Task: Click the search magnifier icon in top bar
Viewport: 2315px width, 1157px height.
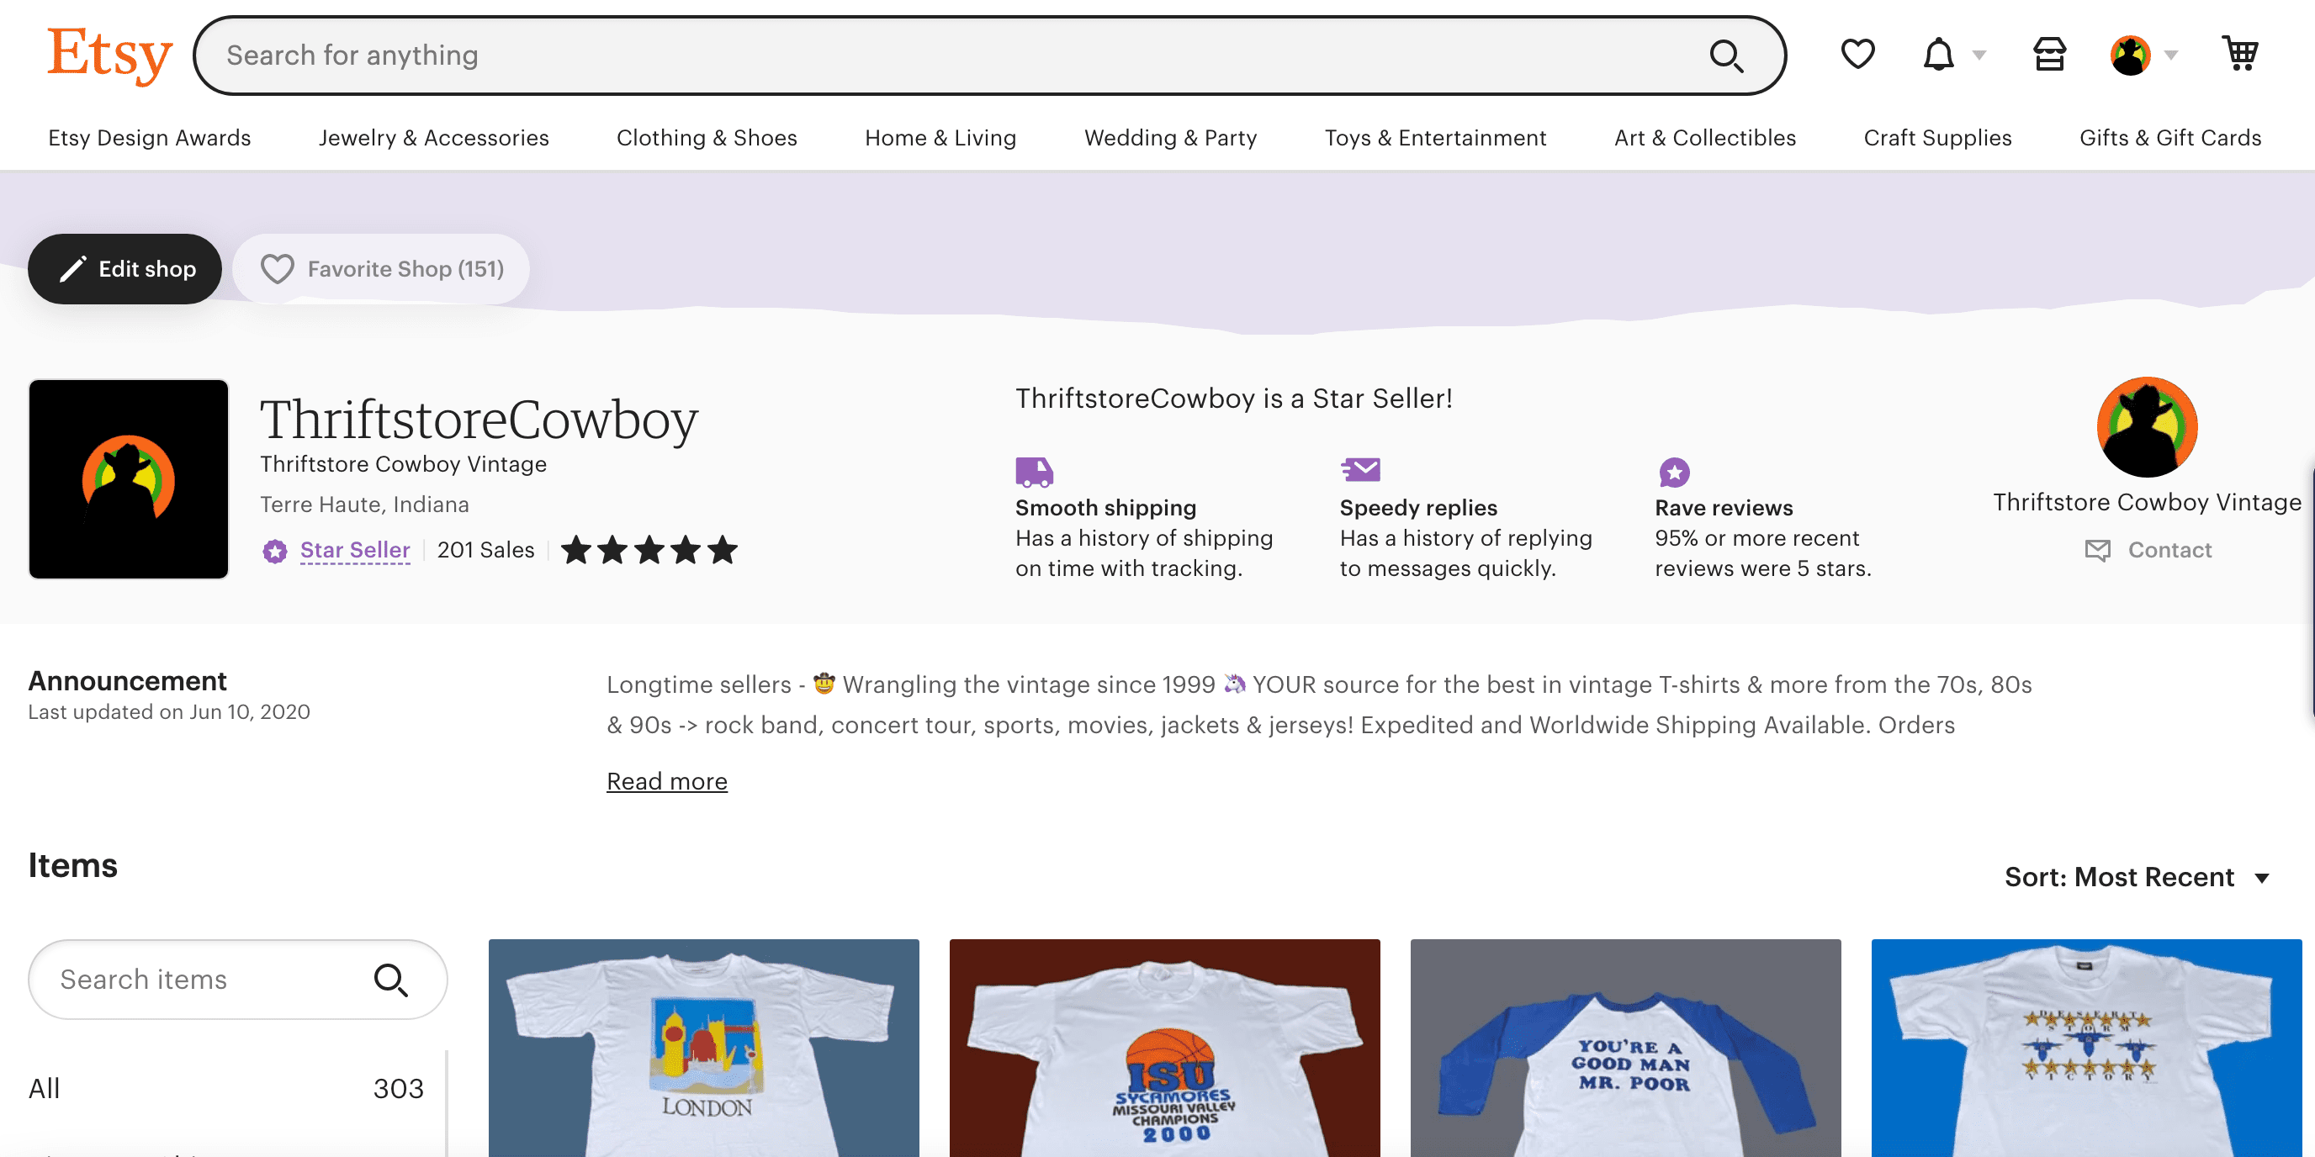Action: 1725,55
